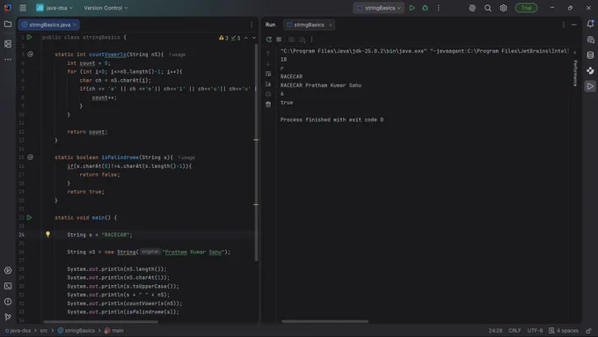598x337 pixels.
Task: Clear all console output trash icon
Action: tap(268, 104)
